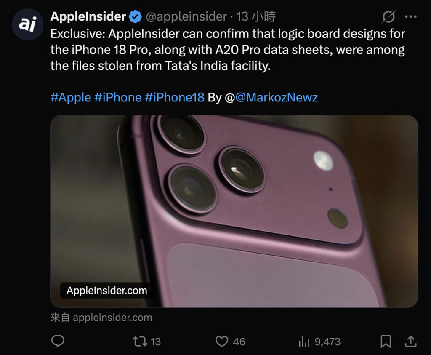Screen dimensions: 431x355
Task: Reply to the post with the comment icon
Action: pyautogui.click(x=58, y=341)
